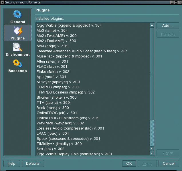Select Shorten (shorten) v. 300 plugin
Viewport: 182px width, 171px height.
pos(92,98)
